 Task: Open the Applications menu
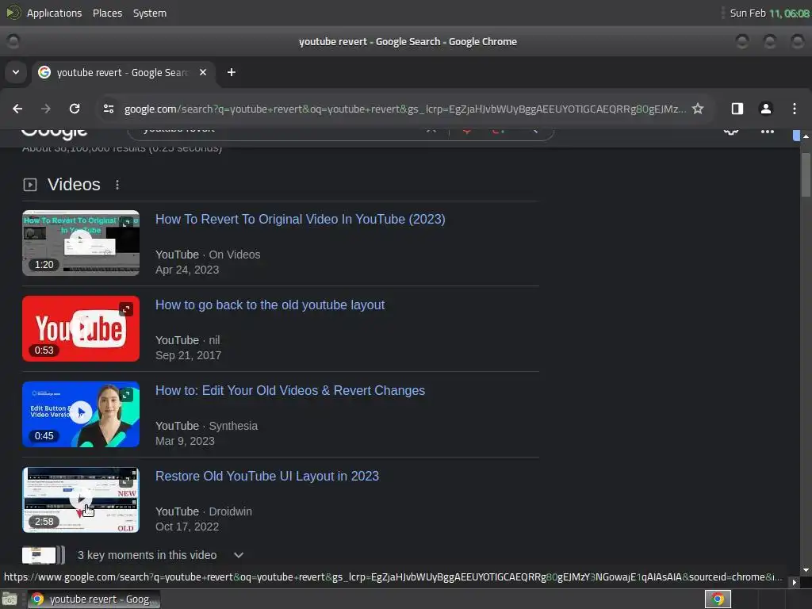(54, 13)
